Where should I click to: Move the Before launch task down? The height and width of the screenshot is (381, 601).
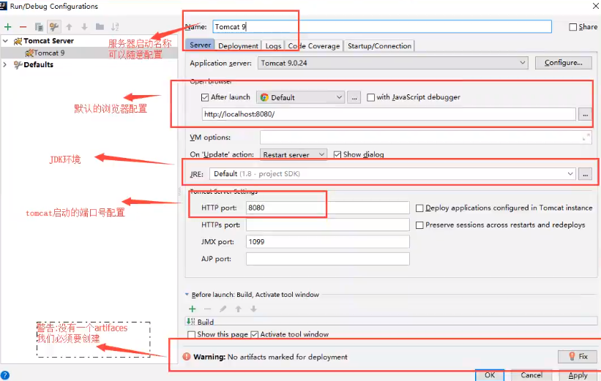(x=253, y=309)
